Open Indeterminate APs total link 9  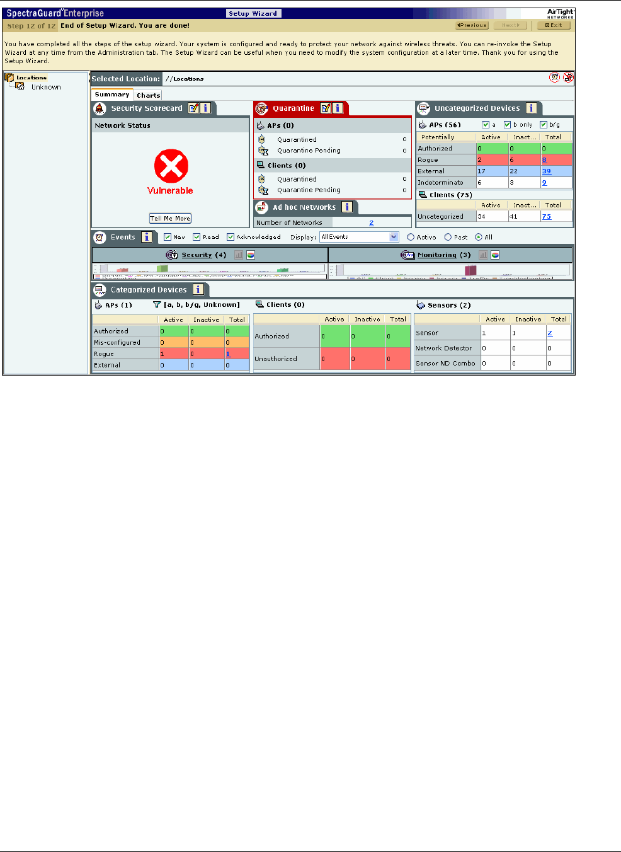545,183
